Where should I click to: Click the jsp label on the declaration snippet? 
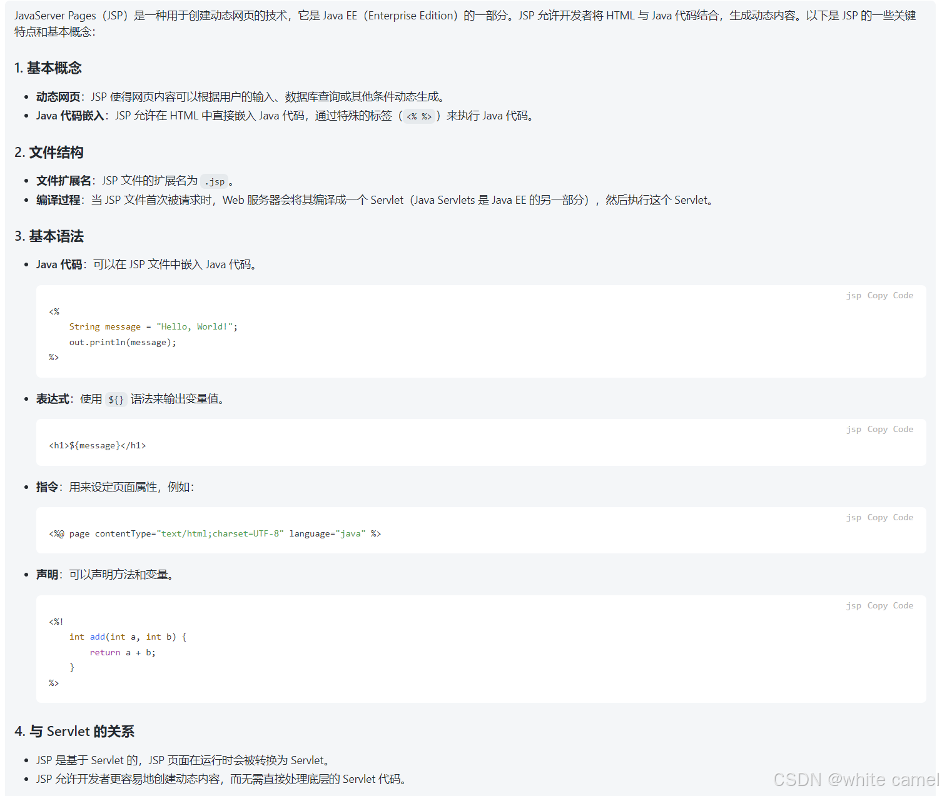(x=853, y=605)
